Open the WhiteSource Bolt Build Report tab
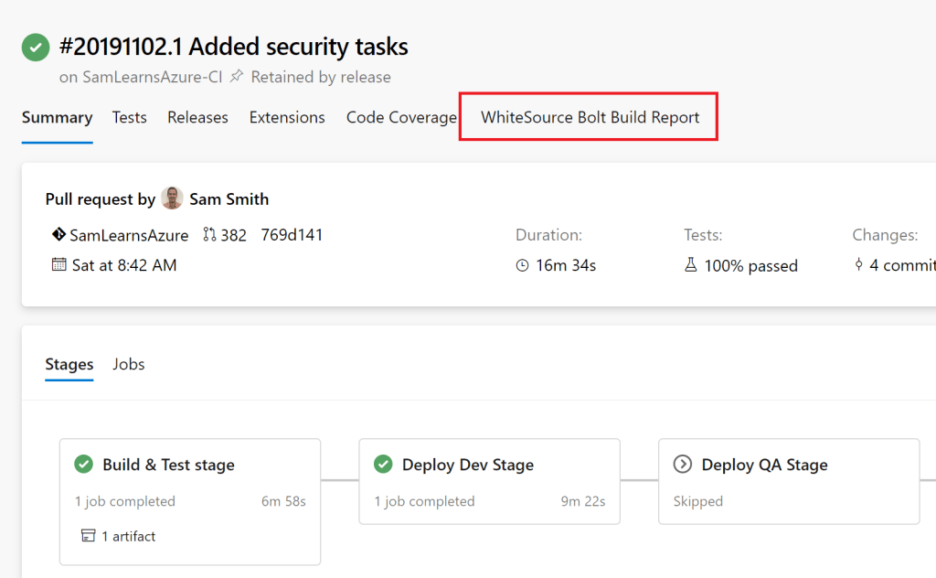 coord(590,117)
